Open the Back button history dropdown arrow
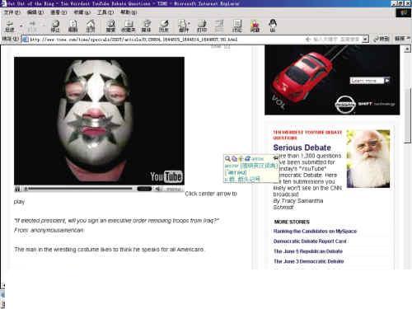The width and height of the screenshot is (412, 309). (x=21, y=26)
